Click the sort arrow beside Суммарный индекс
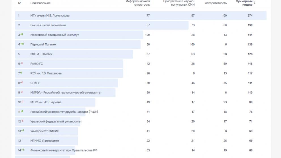Viewport: 281px width, 158px height. click(x=255, y=3)
